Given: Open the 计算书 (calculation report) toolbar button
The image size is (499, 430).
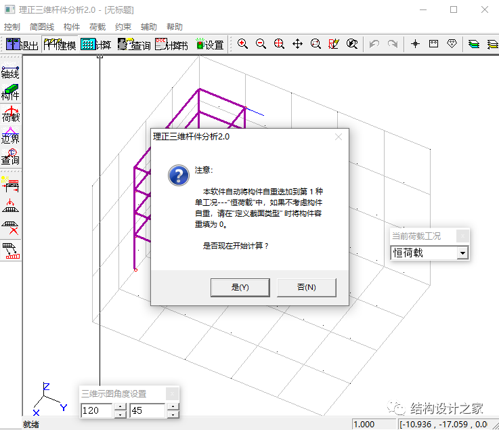Looking at the screenshot, I should coord(171,44).
